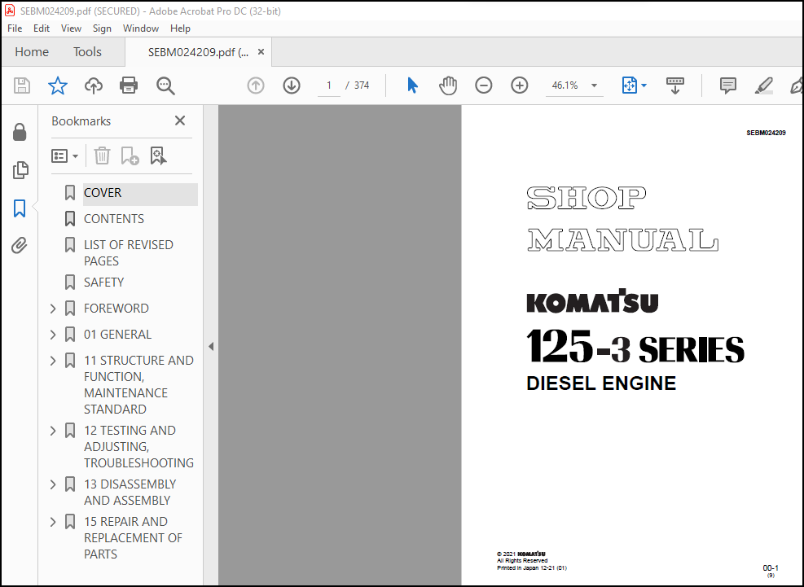Jump to the CONTENTS bookmark
The width and height of the screenshot is (804, 587).
pos(114,219)
